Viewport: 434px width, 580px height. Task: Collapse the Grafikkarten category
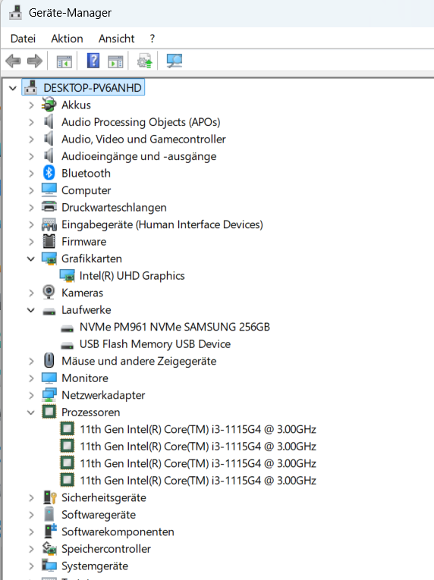click(31, 259)
